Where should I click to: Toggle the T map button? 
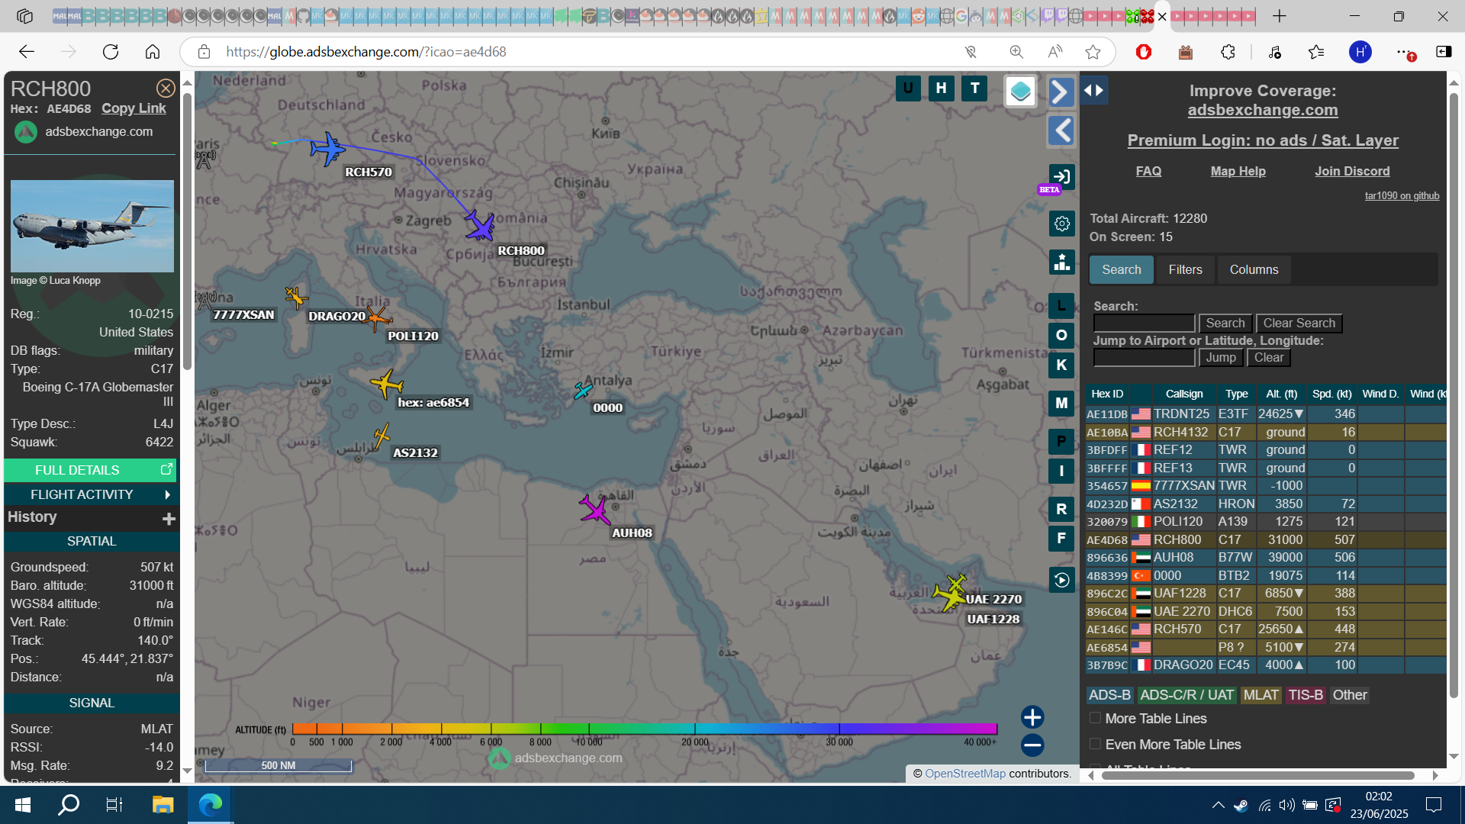975,89
